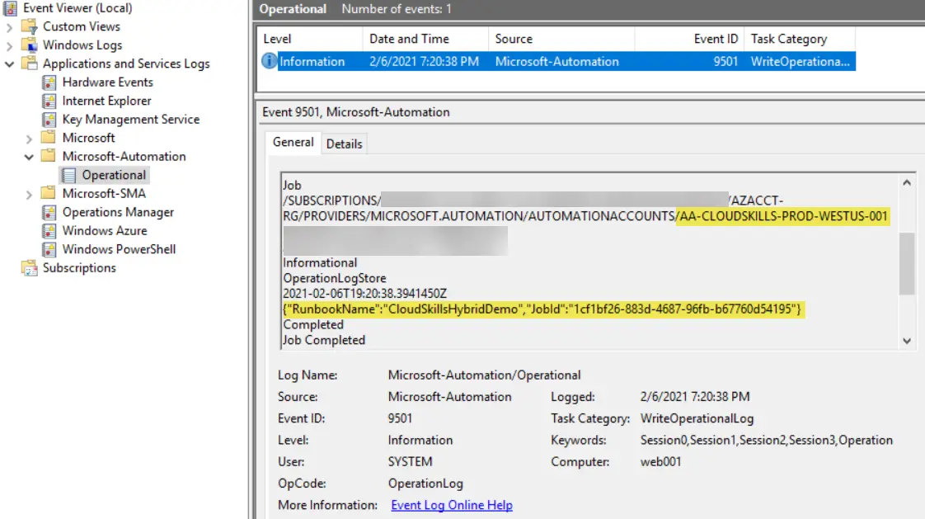Collapse the Microsoft-Automation node
Screen dimensions: 925x519
(x=29, y=156)
